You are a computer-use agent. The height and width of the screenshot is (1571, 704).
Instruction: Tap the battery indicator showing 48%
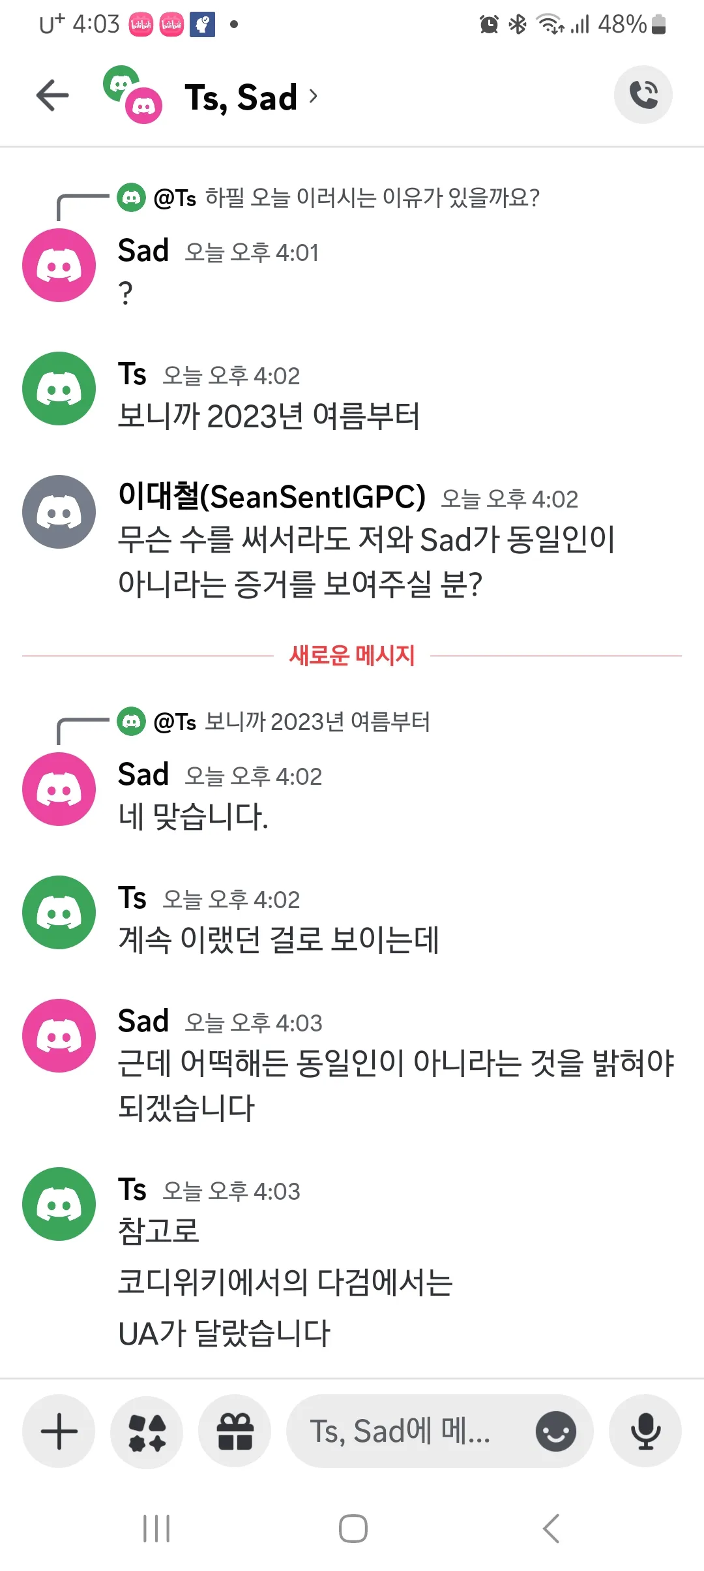point(627,23)
